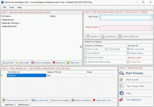Click the Total Files : 3 status text
The width and height of the screenshot is (154, 107).
coord(10,105)
